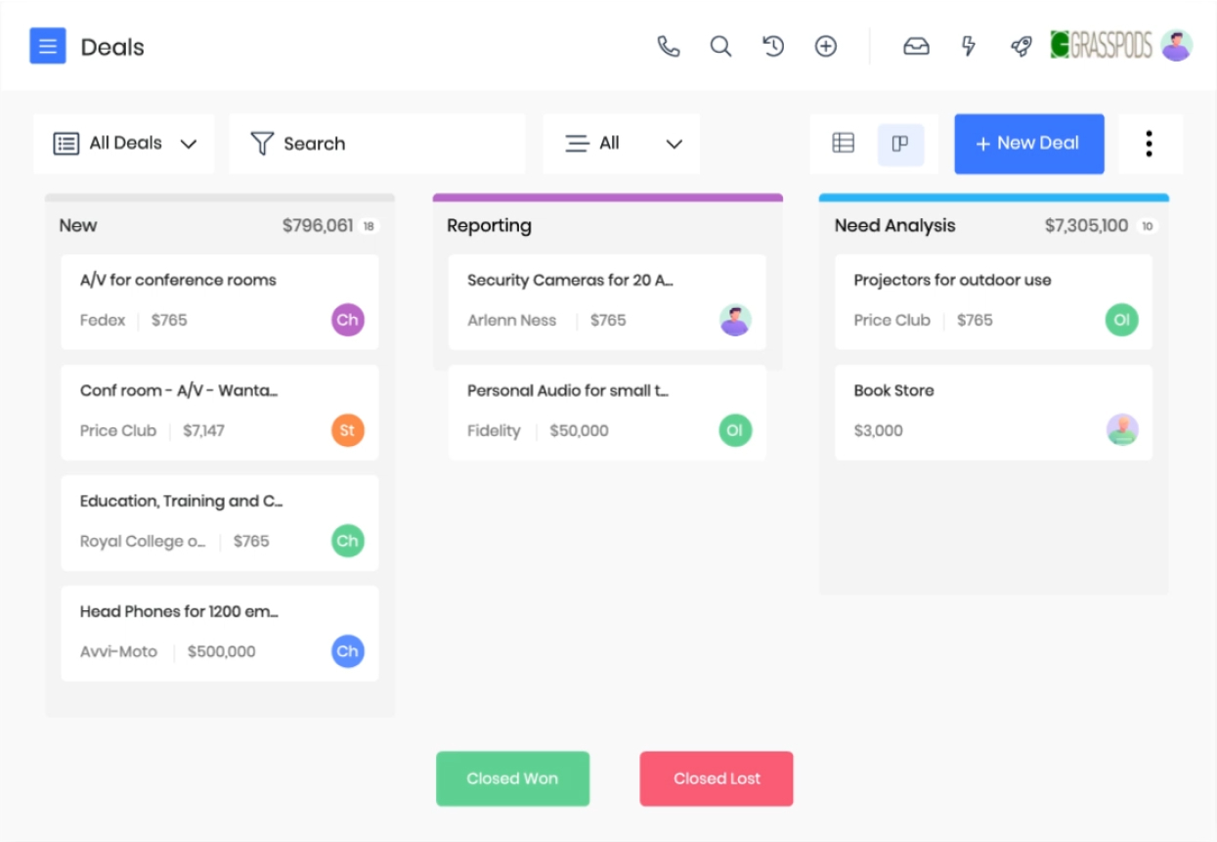This screenshot has width=1217, height=842.
Task: Click the $796,061 New column total
Action: (x=318, y=226)
